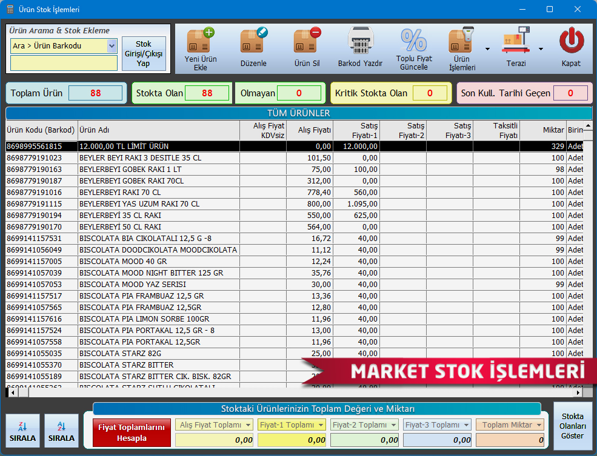Viewport: 597px width, 456px height.
Task: Click barcode 8698779191023 cell
Action: (x=41, y=158)
